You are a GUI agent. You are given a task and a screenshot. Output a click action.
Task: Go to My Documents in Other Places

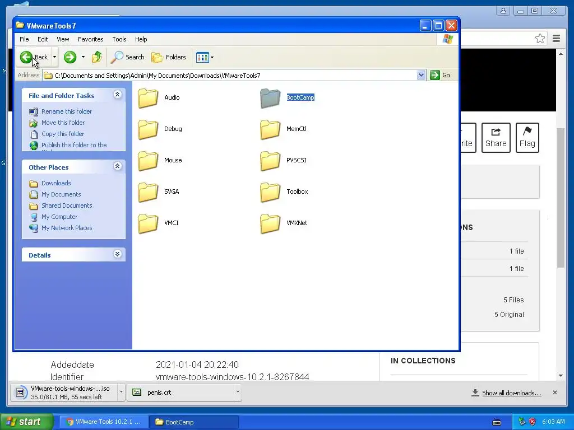(x=61, y=194)
